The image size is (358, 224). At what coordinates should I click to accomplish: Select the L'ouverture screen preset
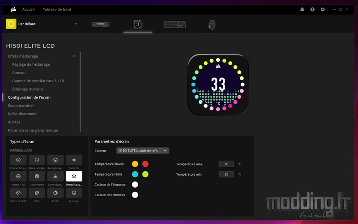tap(37, 176)
